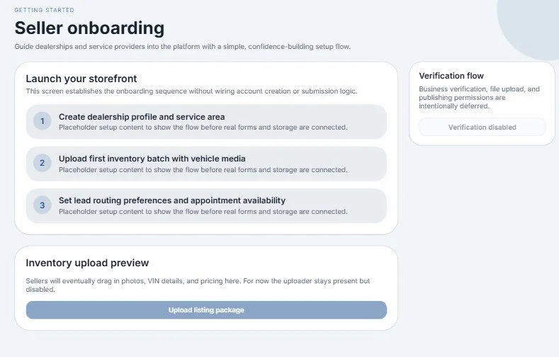
Task: Click the Business verification description text
Action: coord(479,97)
